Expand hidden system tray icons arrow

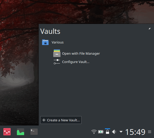(x=121, y=131)
